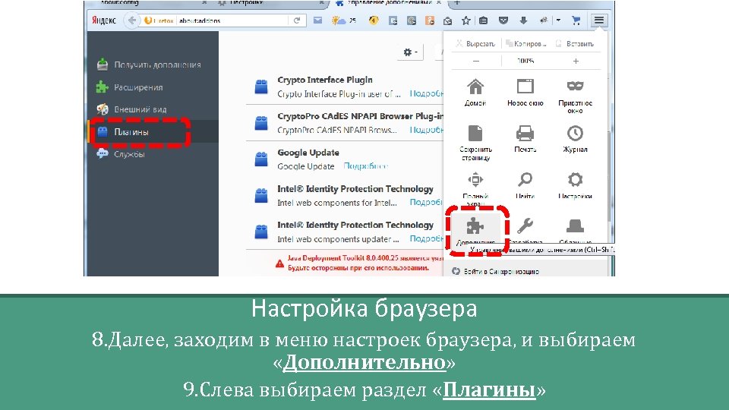Image resolution: width=729 pixels, height=410 pixels.
Task: Click the Яндекс logo in toolbar
Action: click(104, 20)
